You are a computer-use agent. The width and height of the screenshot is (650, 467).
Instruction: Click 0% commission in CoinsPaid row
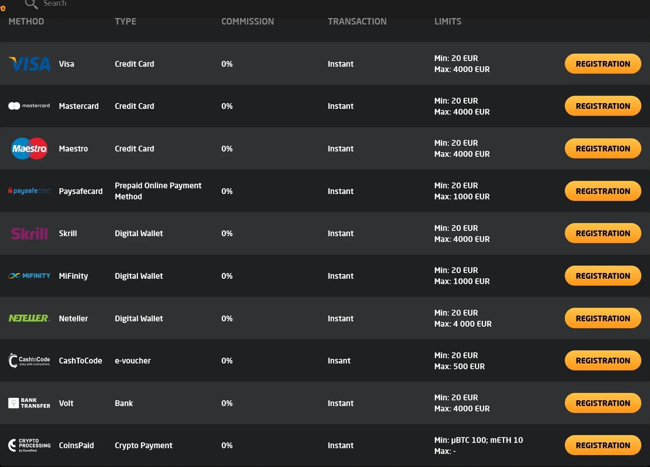(x=227, y=445)
